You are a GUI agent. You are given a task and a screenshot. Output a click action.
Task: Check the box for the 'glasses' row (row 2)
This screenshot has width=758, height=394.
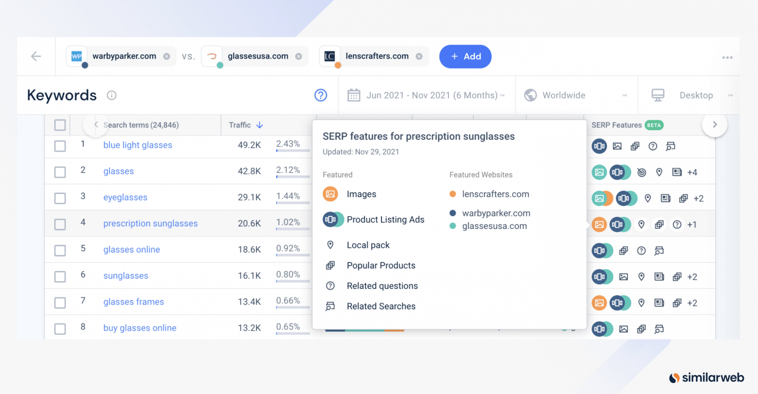point(60,172)
